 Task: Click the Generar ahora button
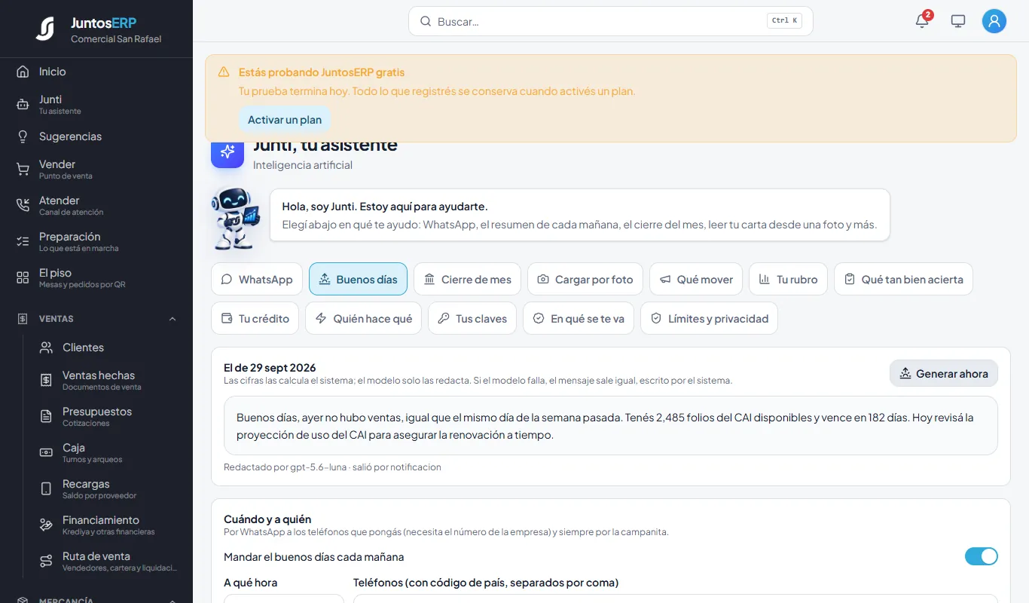pyautogui.click(x=944, y=373)
